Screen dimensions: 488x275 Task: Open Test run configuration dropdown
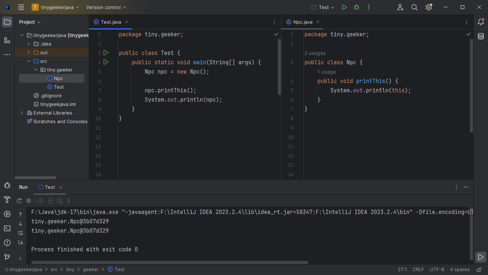tap(323, 7)
